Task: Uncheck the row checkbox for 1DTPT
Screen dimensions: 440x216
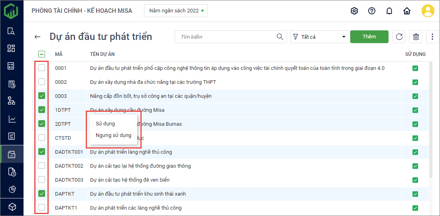Action: tap(42, 110)
